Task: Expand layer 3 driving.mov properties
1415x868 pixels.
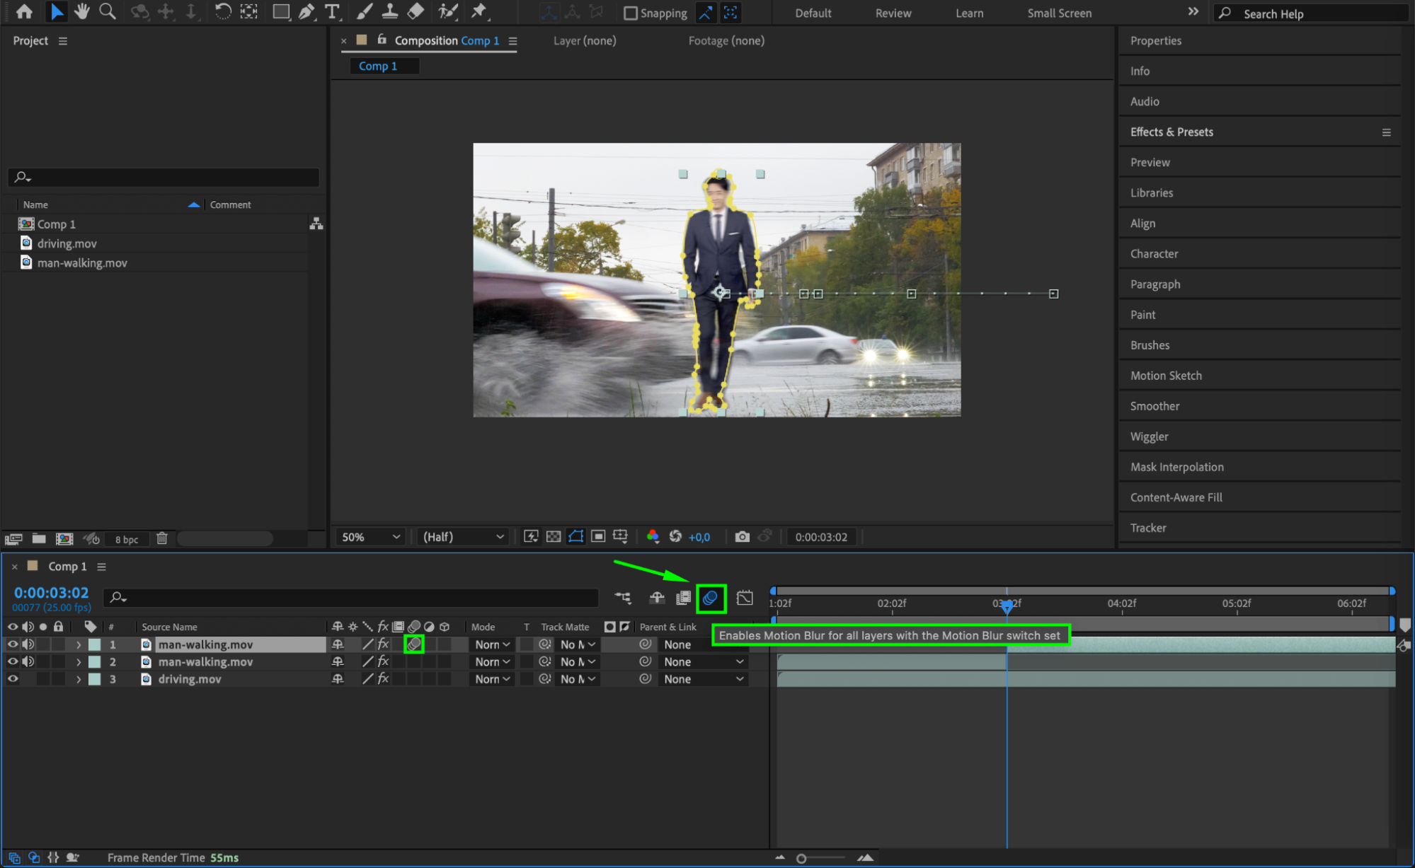Action: click(79, 679)
